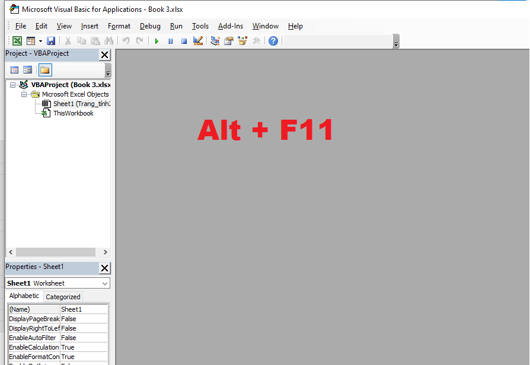Click View Code icon in Project panel
Viewport: 530px width, 365px height.
coord(14,70)
